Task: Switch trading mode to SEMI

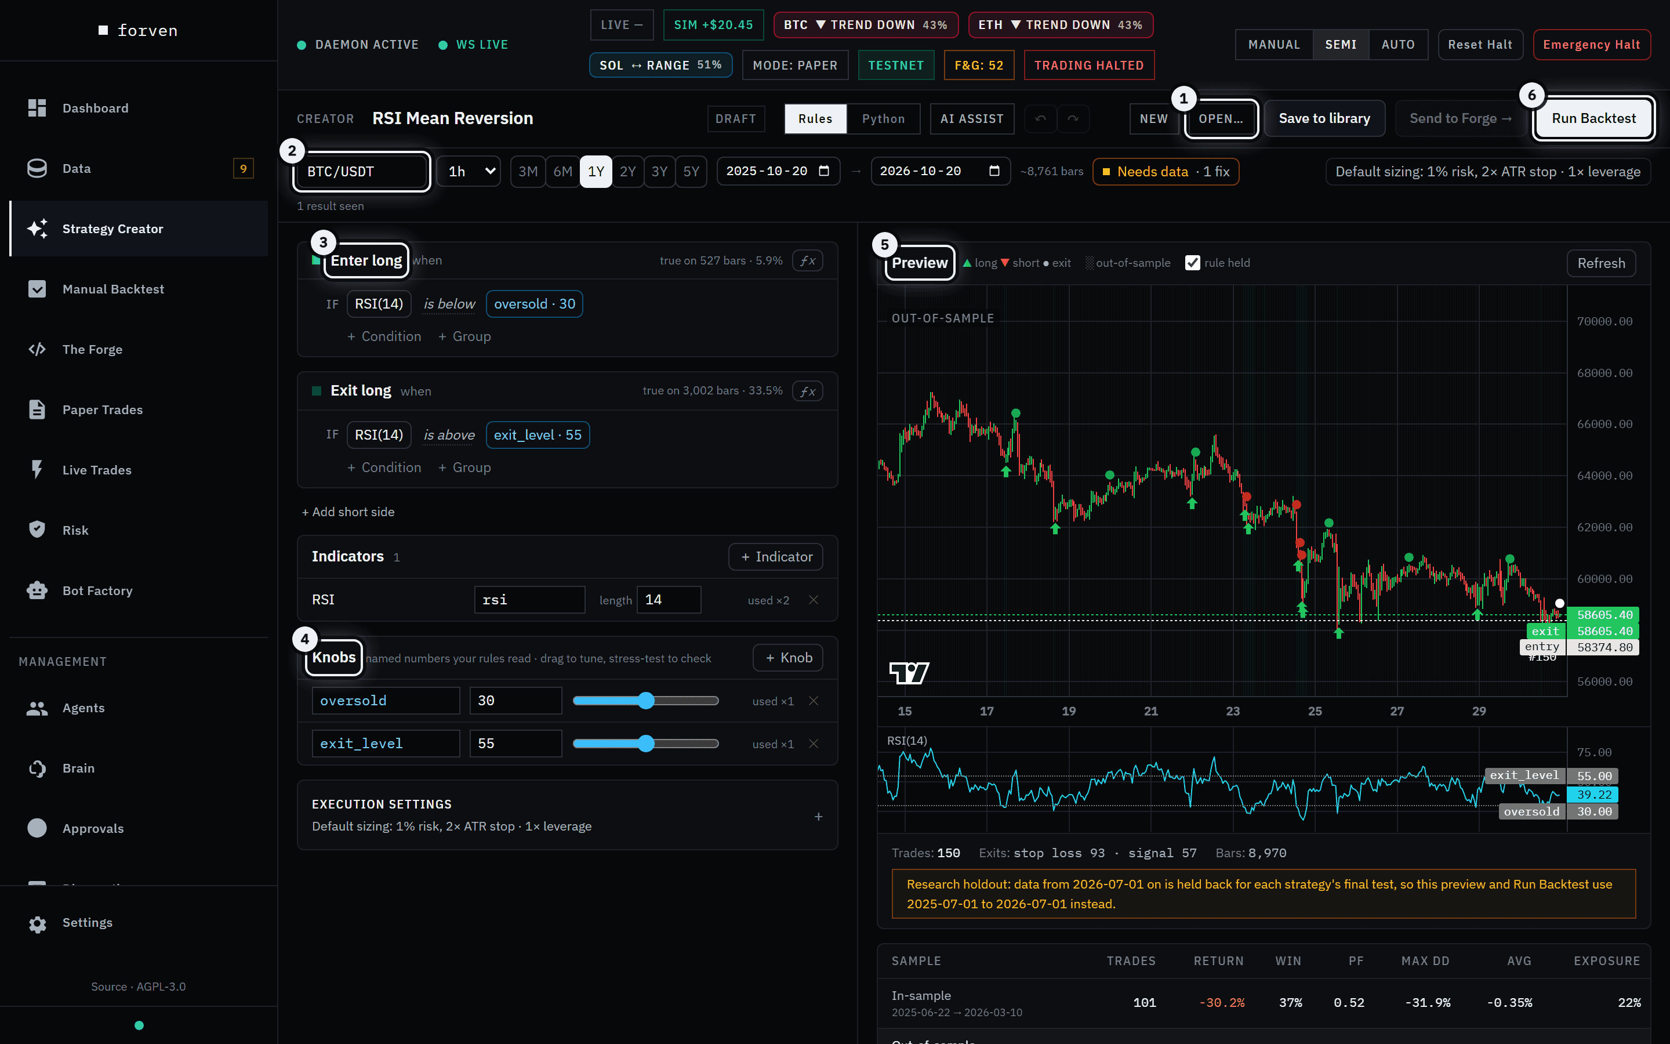Action: point(1341,44)
